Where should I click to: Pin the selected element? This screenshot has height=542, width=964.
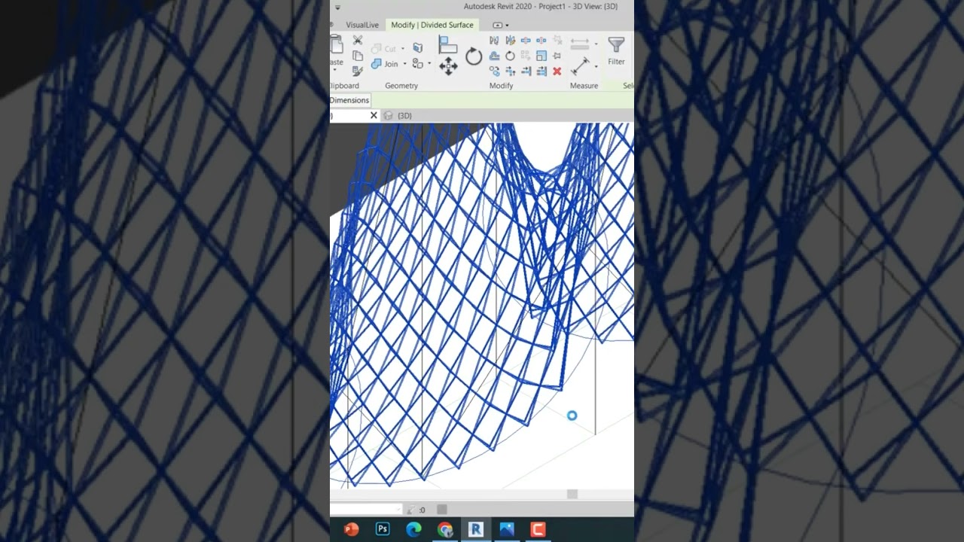pyautogui.click(x=557, y=56)
